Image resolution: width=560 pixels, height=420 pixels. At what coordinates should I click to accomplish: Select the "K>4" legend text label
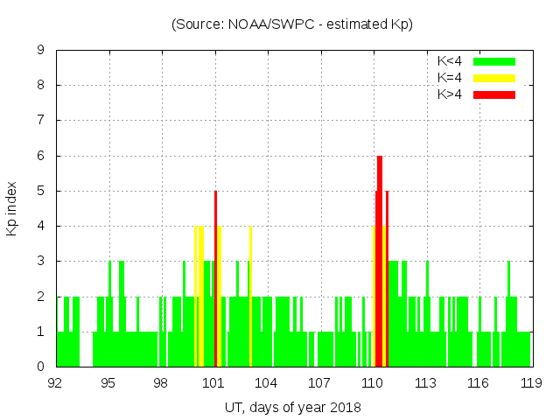tap(450, 94)
